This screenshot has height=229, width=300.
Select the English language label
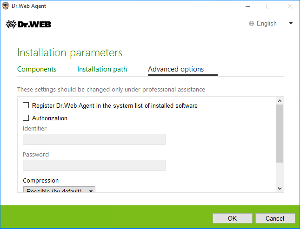pos(267,24)
